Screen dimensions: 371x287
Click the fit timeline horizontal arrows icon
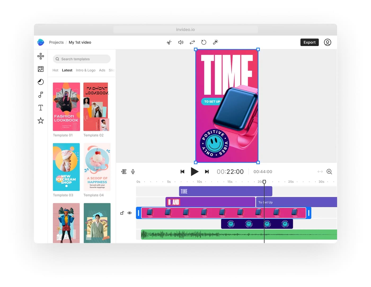(320, 172)
